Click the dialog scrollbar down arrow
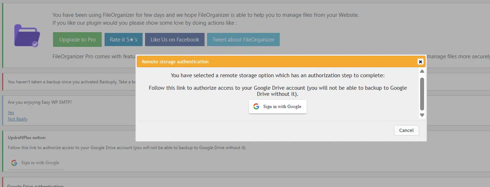The width and height of the screenshot is (490, 187). coord(422,115)
